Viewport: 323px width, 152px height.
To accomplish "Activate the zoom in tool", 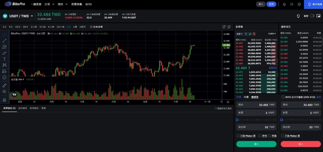I will point(4,92).
